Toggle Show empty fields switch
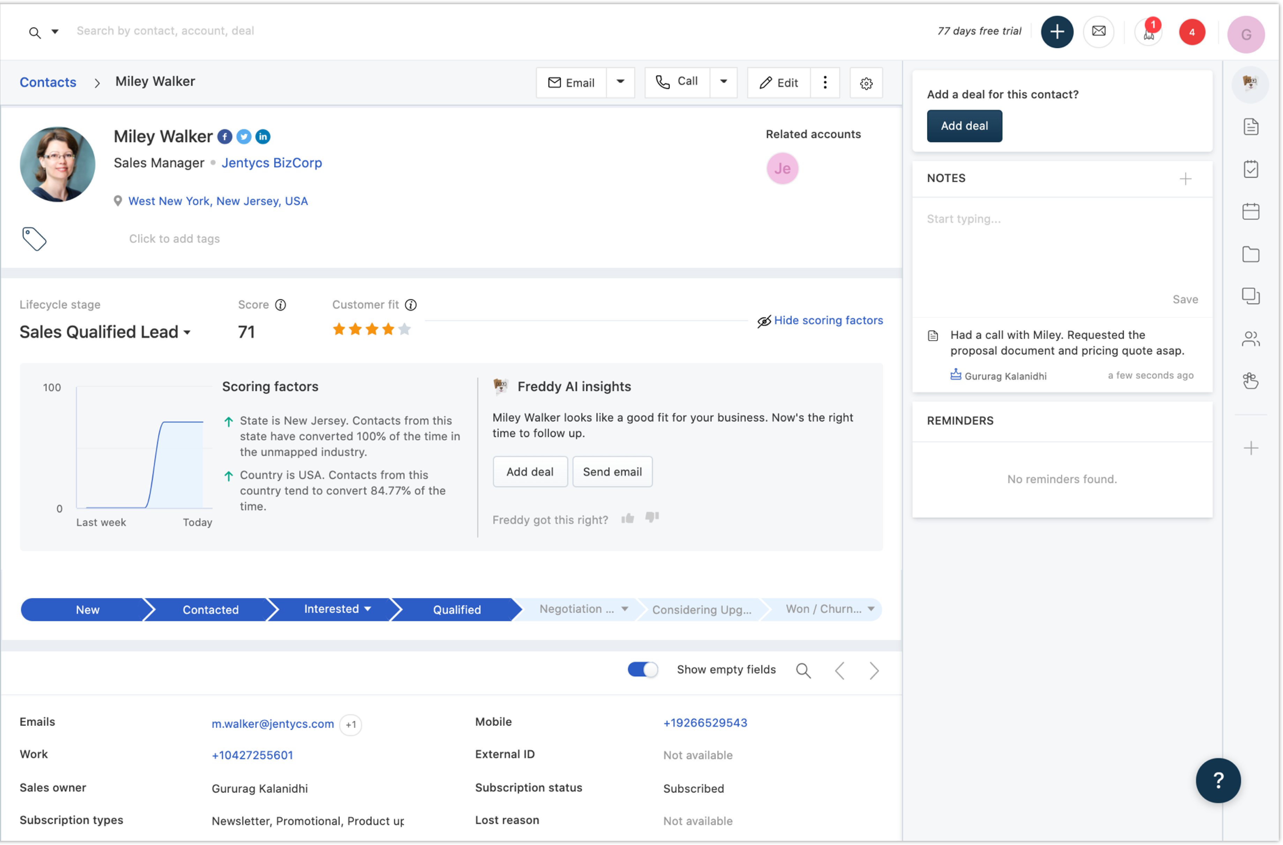Image resolution: width=1283 pixels, height=845 pixels. (642, 669)
